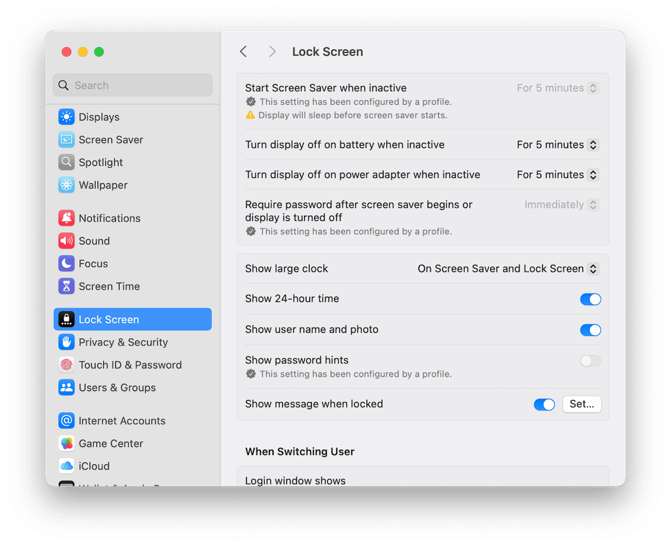Click the Touch ID fingerprint icon
Image resolution: width=671 pixels, height=546 pixels.
click(x=66, y=365)
